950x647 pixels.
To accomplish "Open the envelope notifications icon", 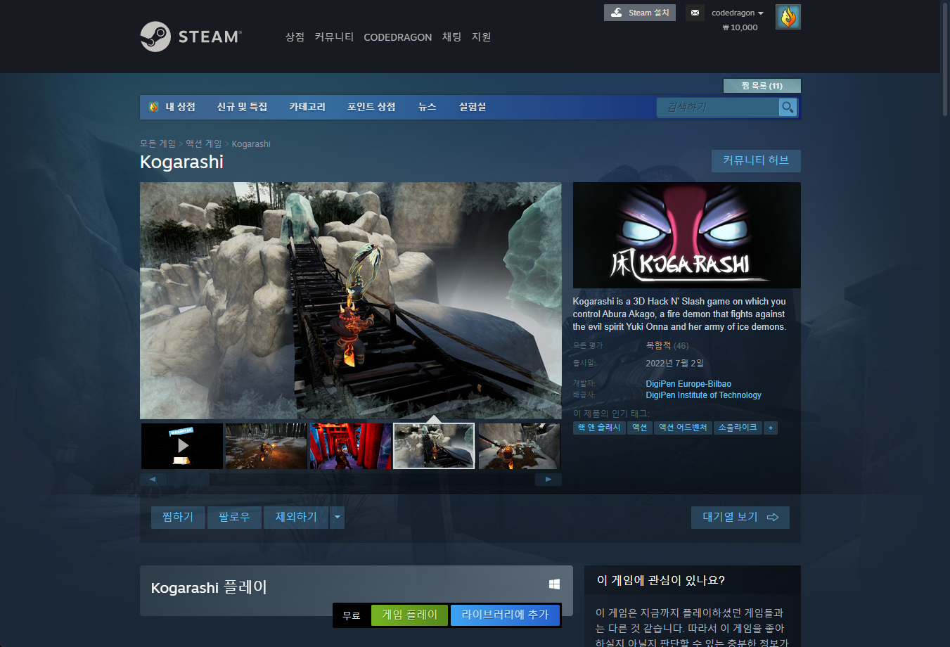I will click(x=695, y=13).
